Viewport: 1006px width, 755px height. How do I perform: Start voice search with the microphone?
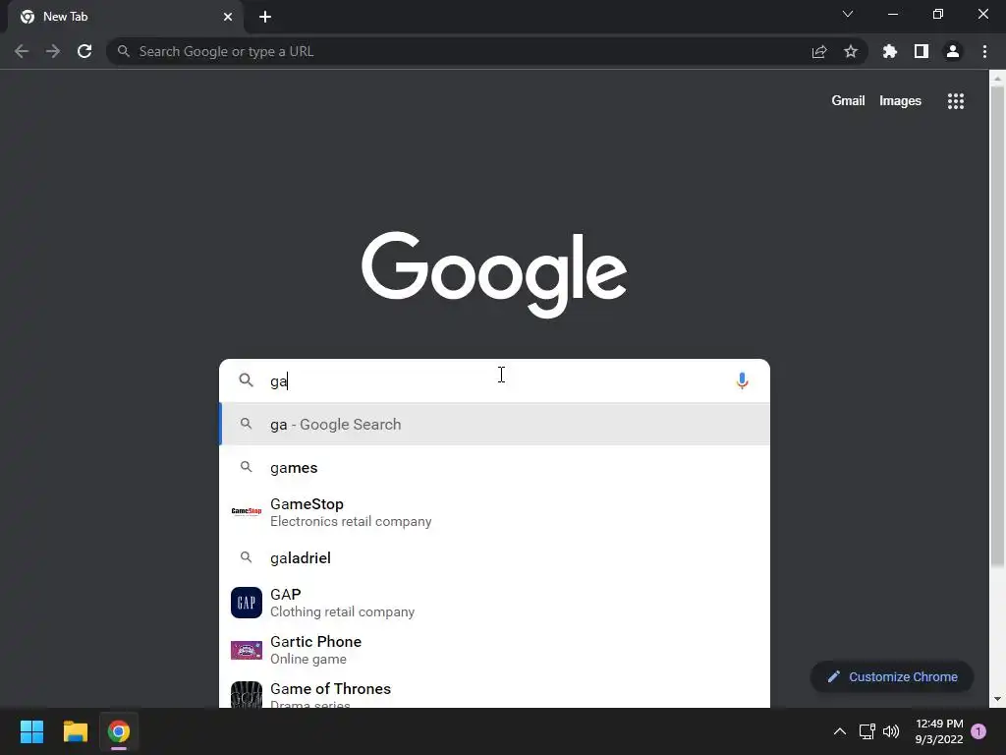pos(743,380)
